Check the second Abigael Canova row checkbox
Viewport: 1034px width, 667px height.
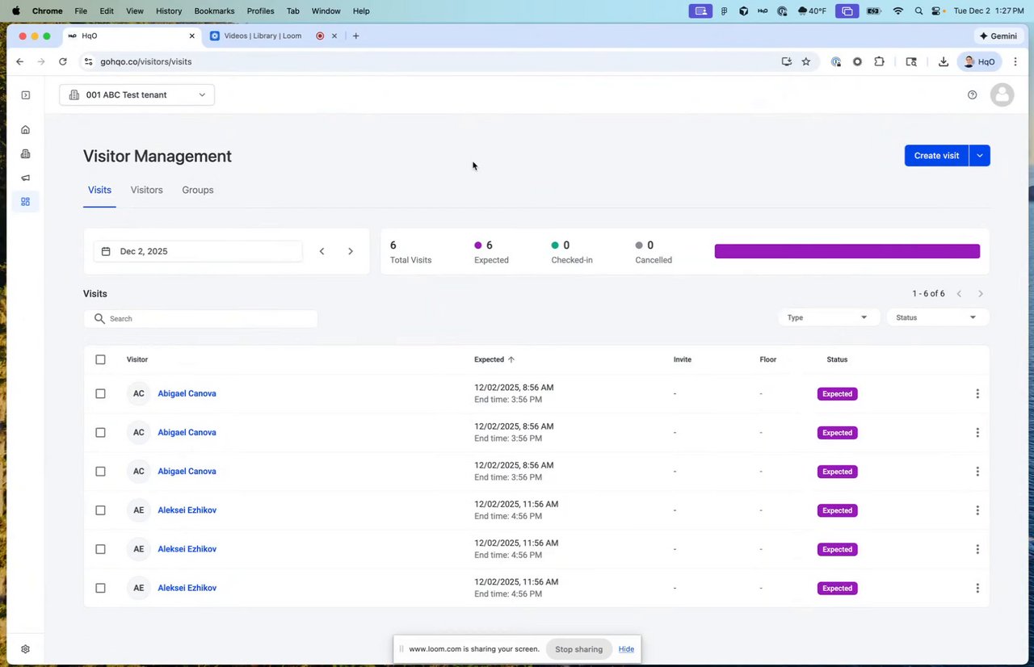(x=100, y=433)
